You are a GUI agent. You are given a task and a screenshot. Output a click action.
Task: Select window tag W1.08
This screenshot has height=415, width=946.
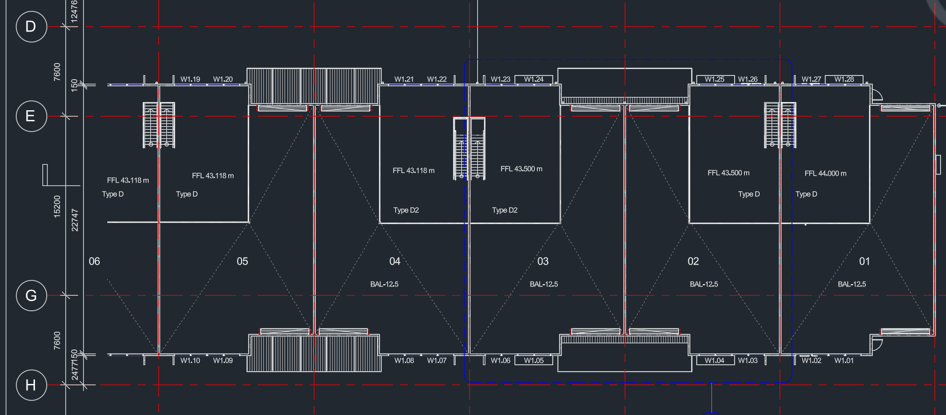click(x=404, y=360)
